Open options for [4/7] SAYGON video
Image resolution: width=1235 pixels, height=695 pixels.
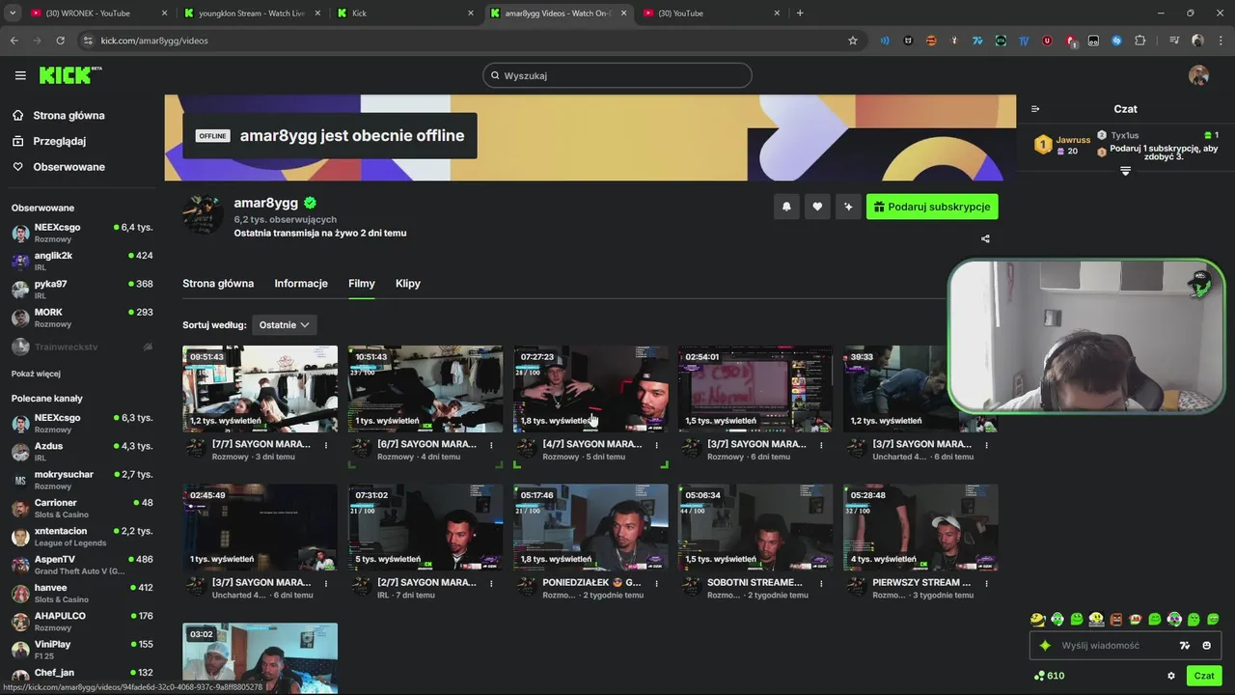[657, 445]
